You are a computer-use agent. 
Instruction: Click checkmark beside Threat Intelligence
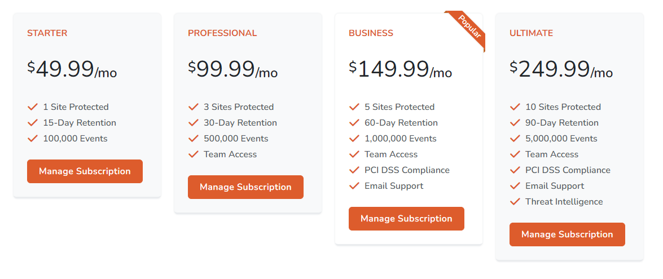[515, 201]
